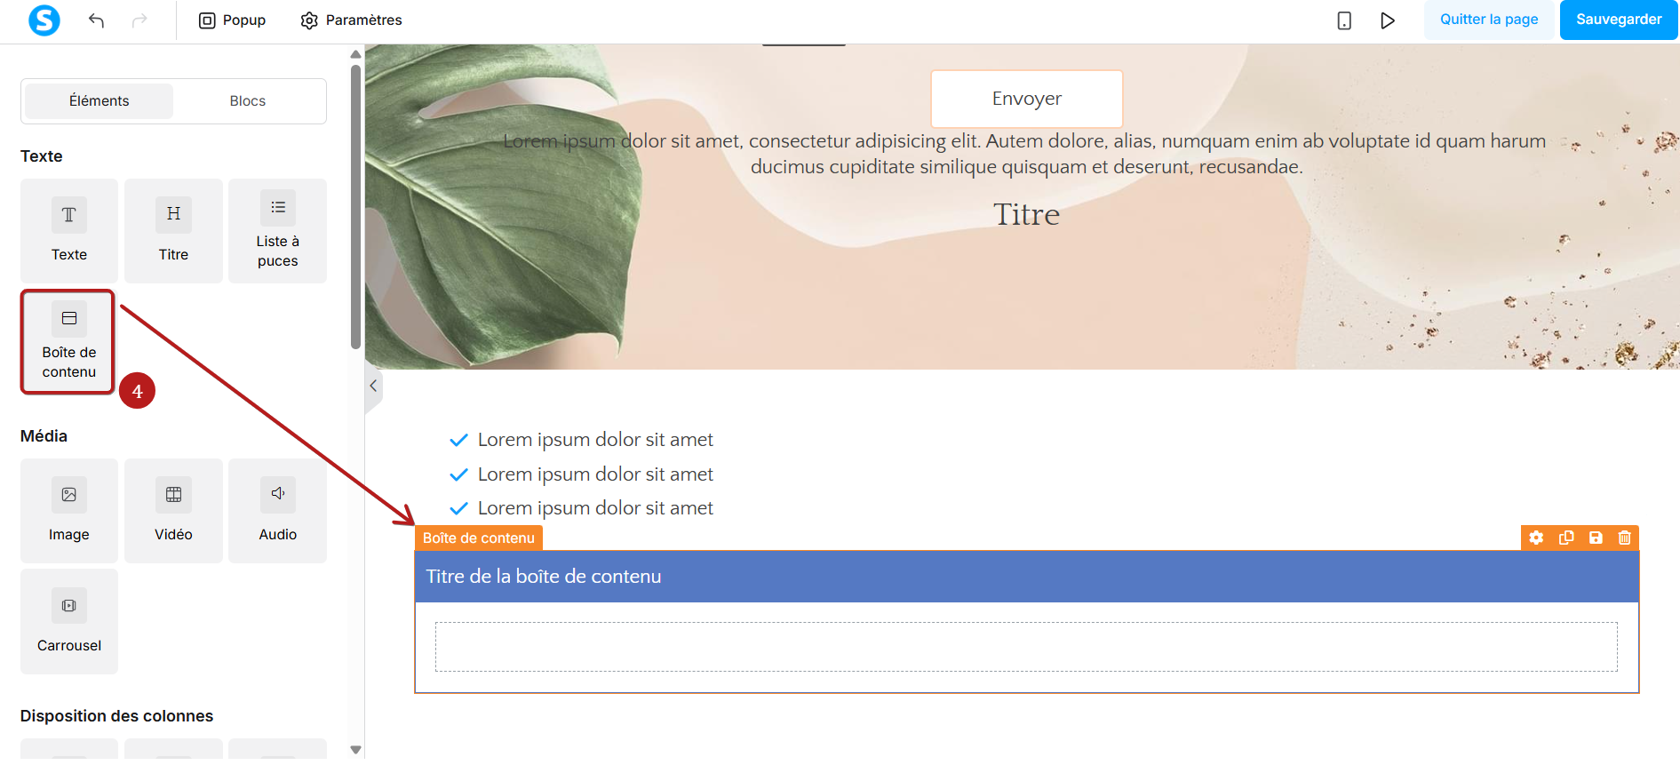This screenshot has height=765, width=1680.
Task: Click the empty content box drop area
Action: (1026, 647)
